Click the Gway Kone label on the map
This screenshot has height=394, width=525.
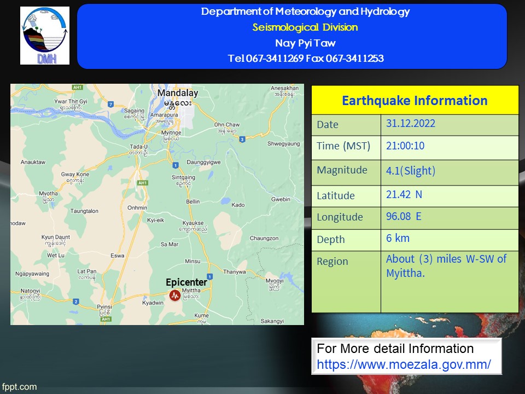[x=75, y=174]
